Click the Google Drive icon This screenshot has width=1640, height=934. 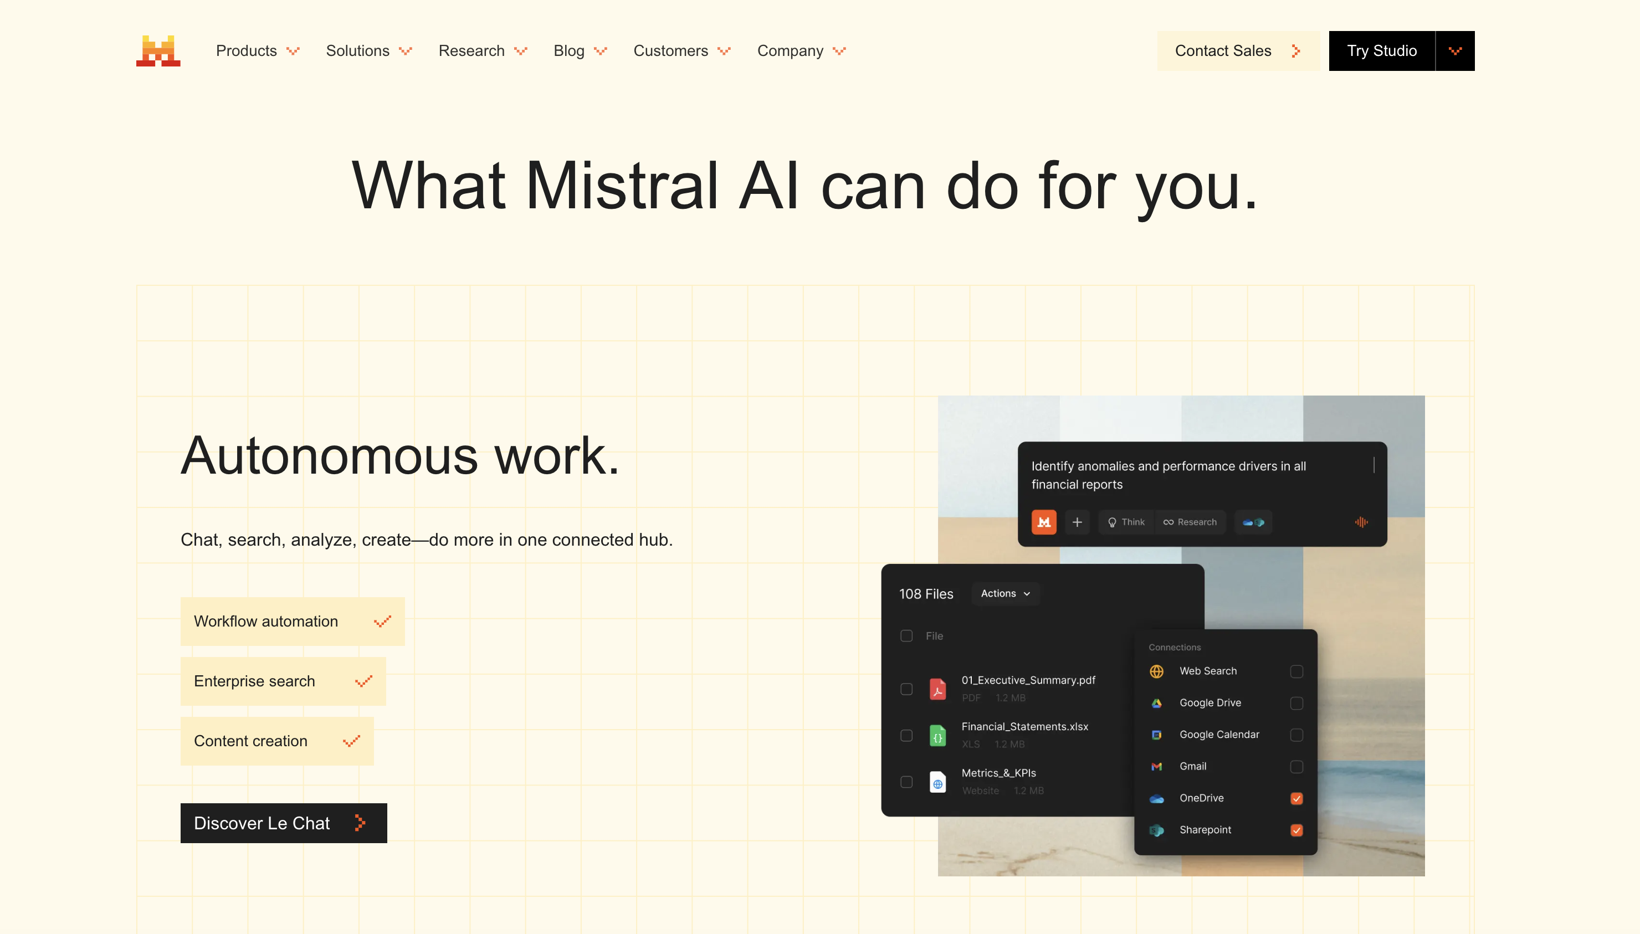[x=1156, y=702]
